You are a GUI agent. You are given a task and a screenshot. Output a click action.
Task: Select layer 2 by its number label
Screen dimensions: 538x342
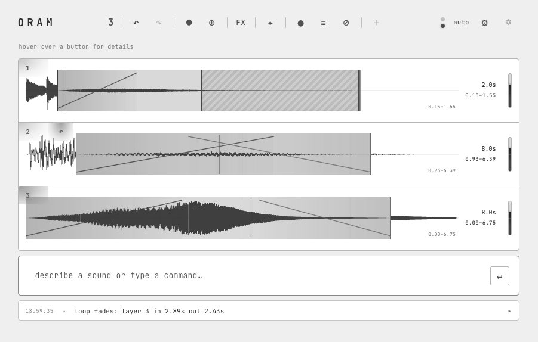[28, 132]
